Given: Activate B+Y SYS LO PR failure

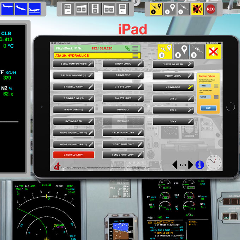Looking at the screenshot, I should pos(74,121).
